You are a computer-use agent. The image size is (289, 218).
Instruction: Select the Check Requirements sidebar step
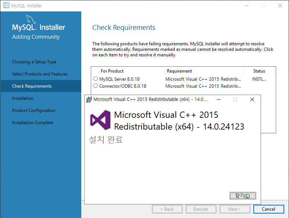pos(41,86)
